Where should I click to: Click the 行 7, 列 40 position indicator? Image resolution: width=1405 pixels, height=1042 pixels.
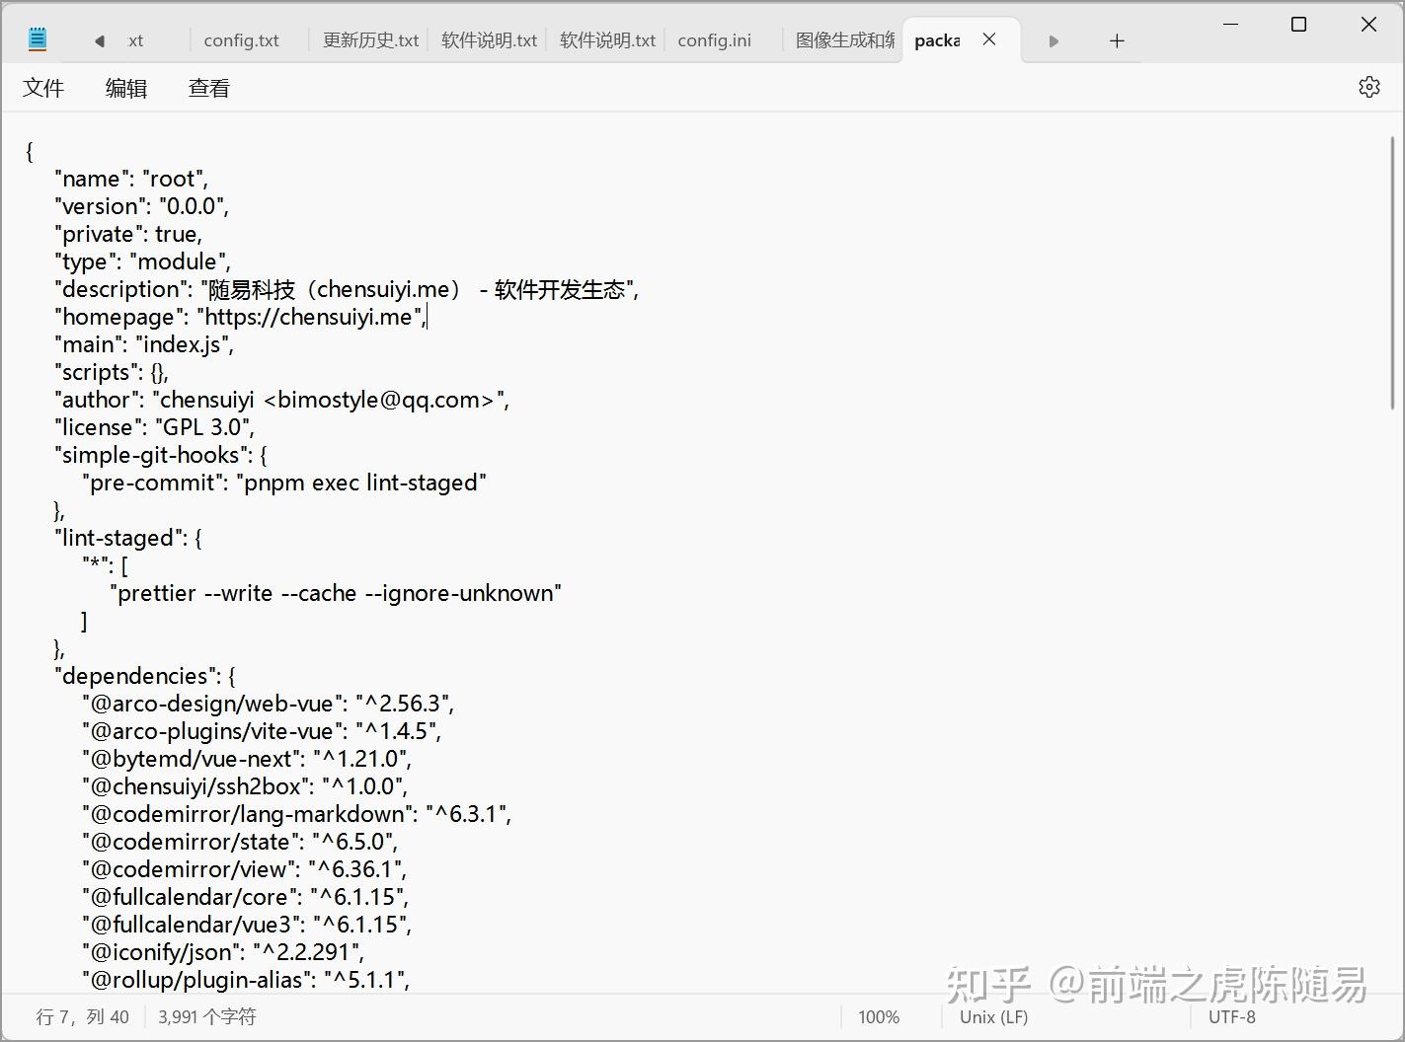pos(82,1016)
